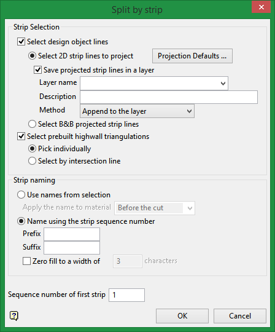Open the Before the cut dropdown
275x332 pixels.
[x=155, y=208]
